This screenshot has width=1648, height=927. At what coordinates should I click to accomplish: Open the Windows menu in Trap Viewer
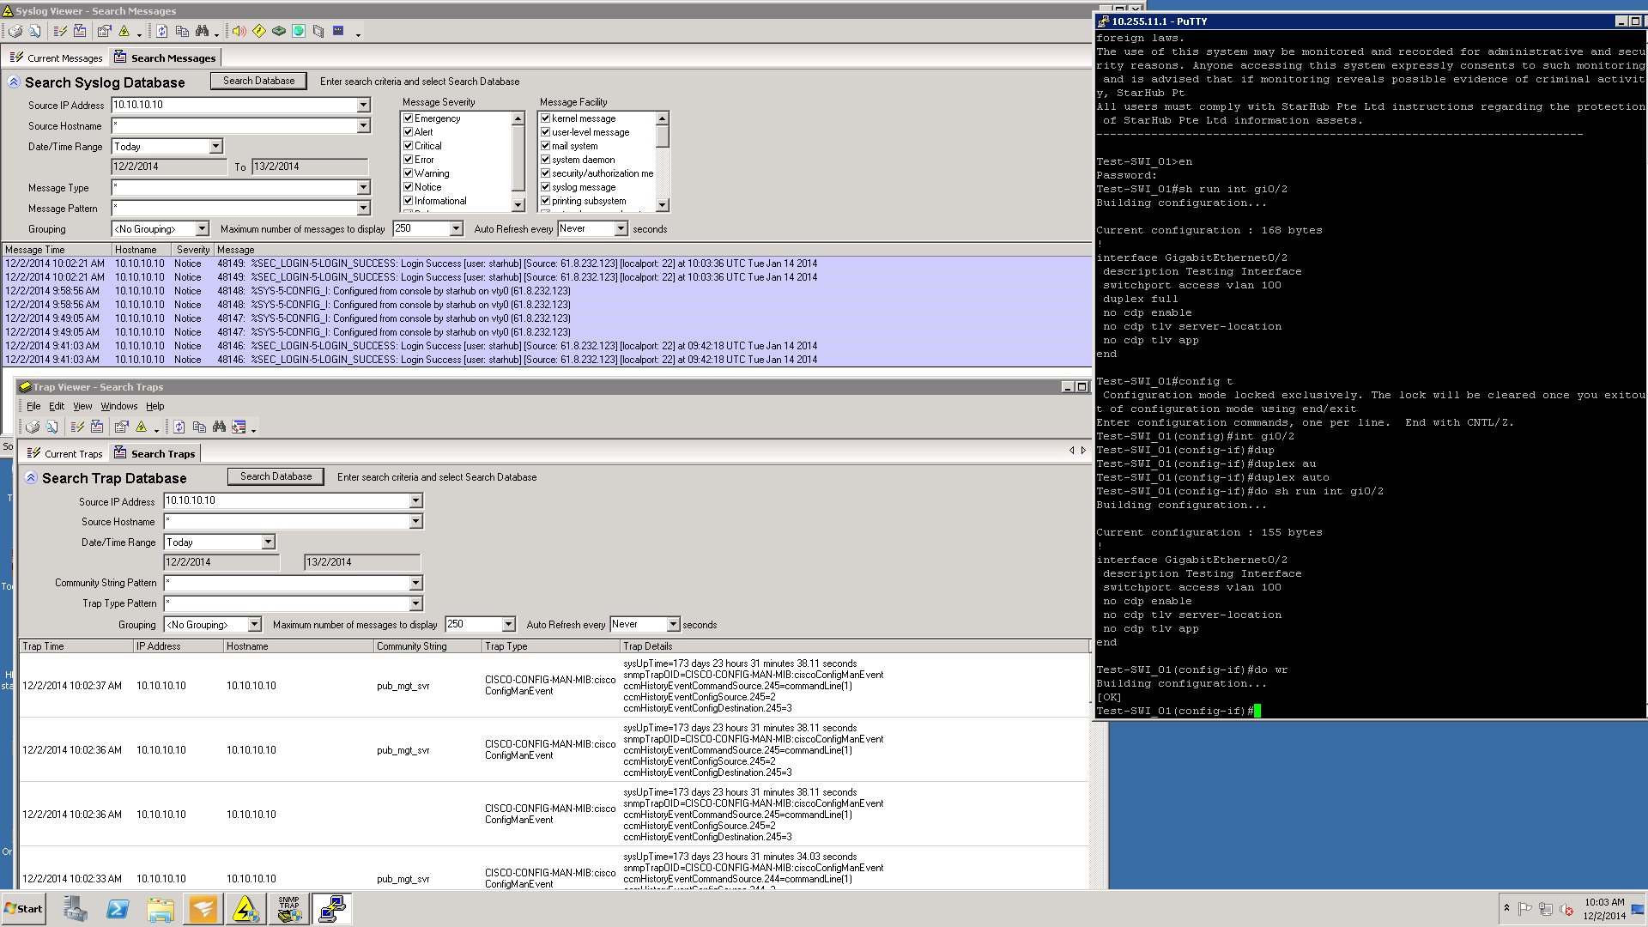[x=119, y=406]
